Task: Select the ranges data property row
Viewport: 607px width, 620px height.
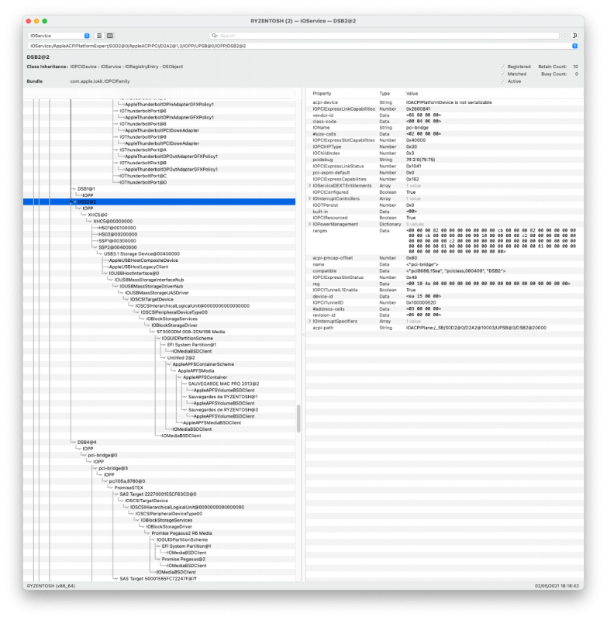Action: [444, 241]
